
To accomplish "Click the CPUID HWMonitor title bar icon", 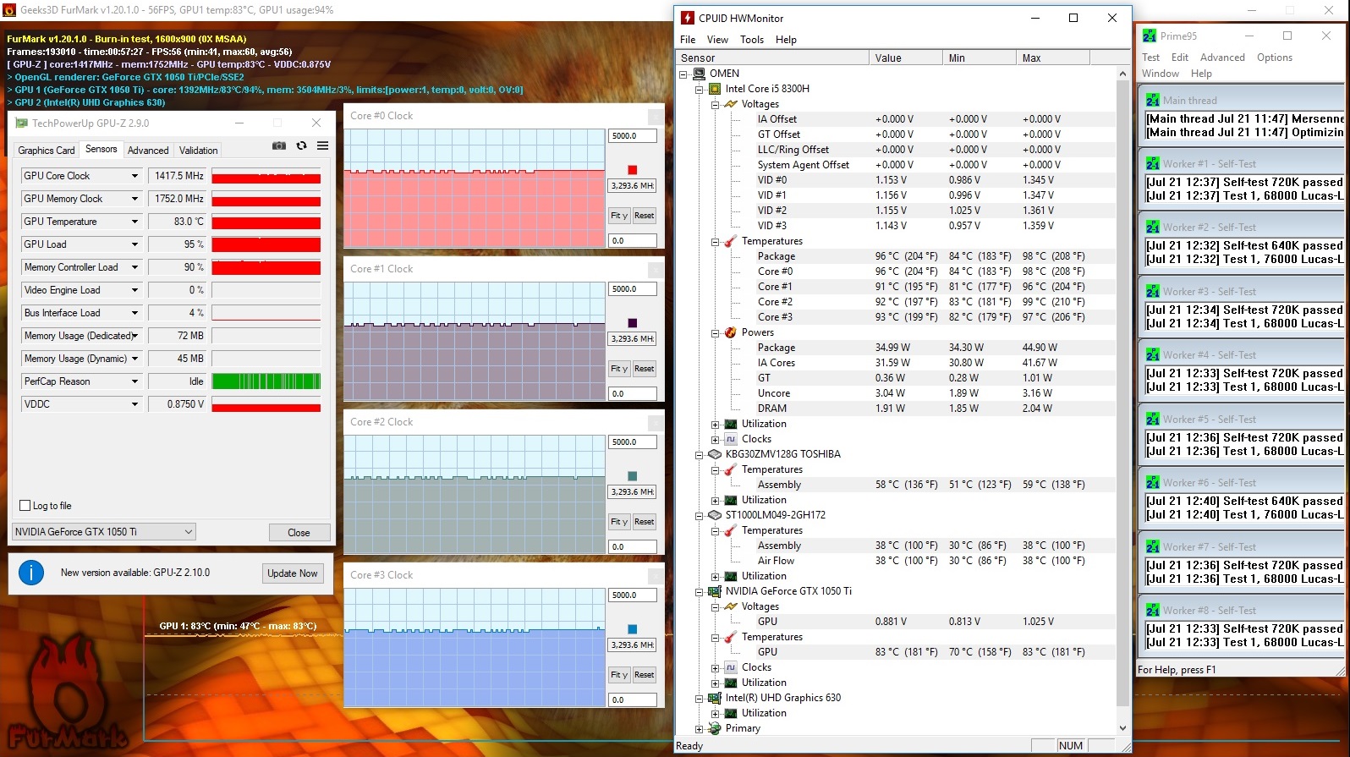I will pyautogui.click(x=688, y=18).
